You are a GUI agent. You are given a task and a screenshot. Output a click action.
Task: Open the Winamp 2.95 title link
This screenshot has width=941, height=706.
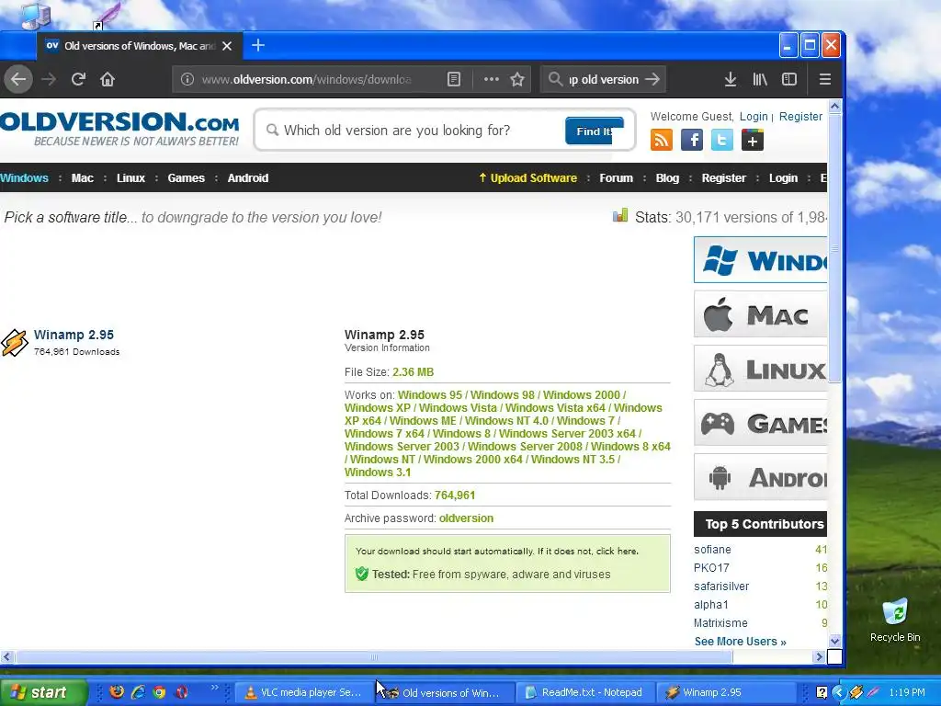pos(74,335)
